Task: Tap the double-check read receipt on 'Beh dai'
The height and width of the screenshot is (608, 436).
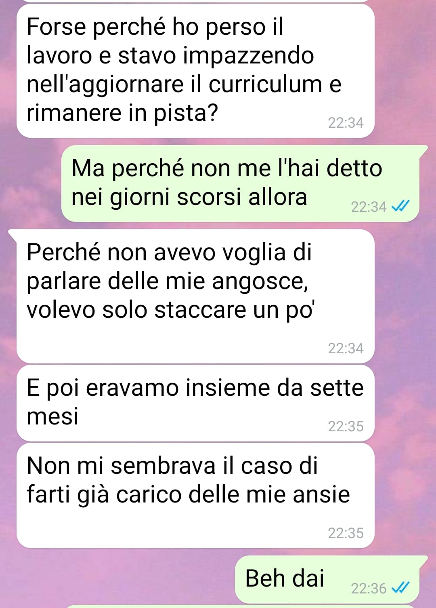Action: tap(400, 587)
